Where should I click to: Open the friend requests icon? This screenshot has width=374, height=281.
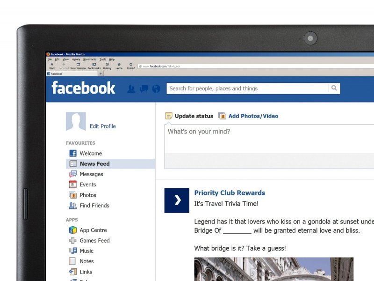(x=131, y=89)
